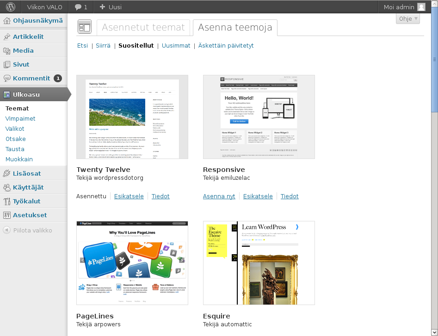Select the Asenna teemoja tab
This screenshot has height=336, width=438.
pyautogui.click(x=235, y=27)
